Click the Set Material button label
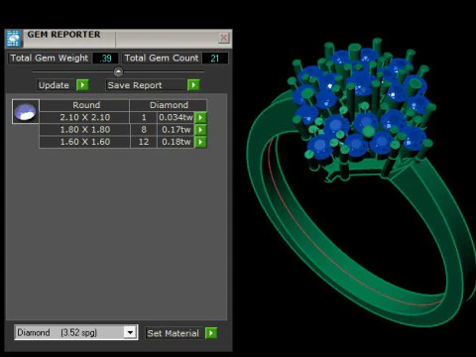The image size is (476, 357). (x=174, y=333)
